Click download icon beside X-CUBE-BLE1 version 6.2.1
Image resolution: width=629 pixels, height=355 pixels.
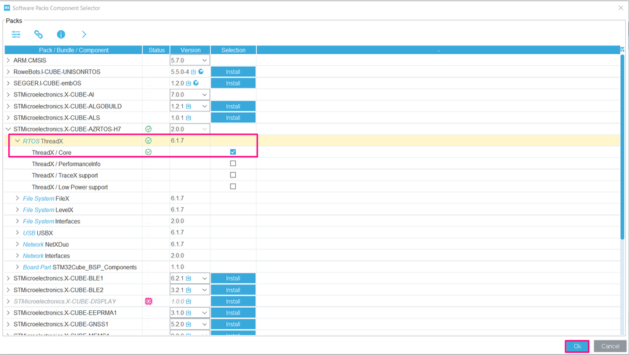pos(188,278)
